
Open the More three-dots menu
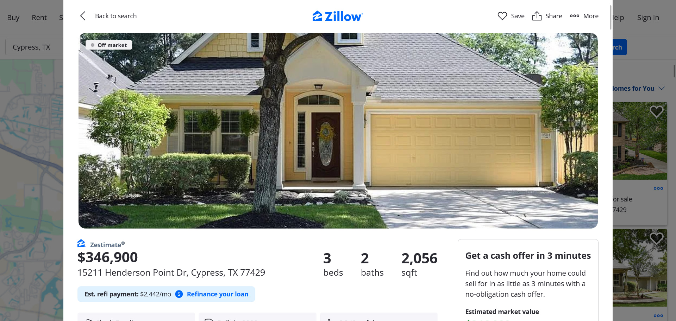coord(584,16)
